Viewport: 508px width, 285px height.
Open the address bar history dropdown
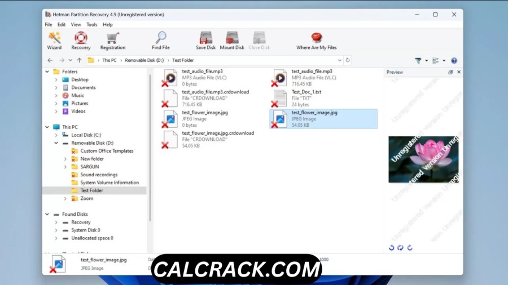340,60
